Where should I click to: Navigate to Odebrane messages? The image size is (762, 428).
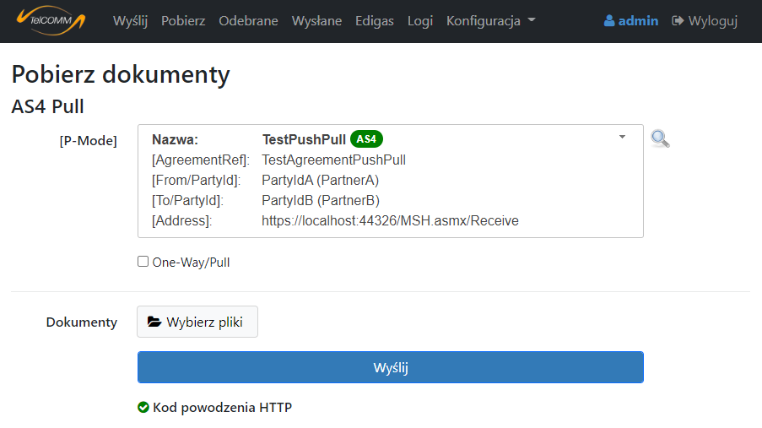click(248, 21)
